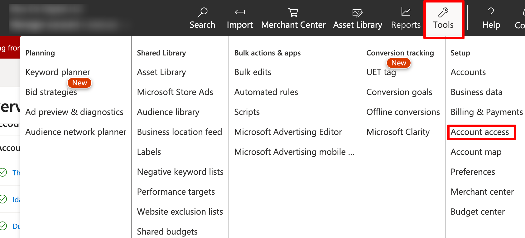Click the Tools wrench icon
The image size is (525, 238).
click(x=443, y=12)
